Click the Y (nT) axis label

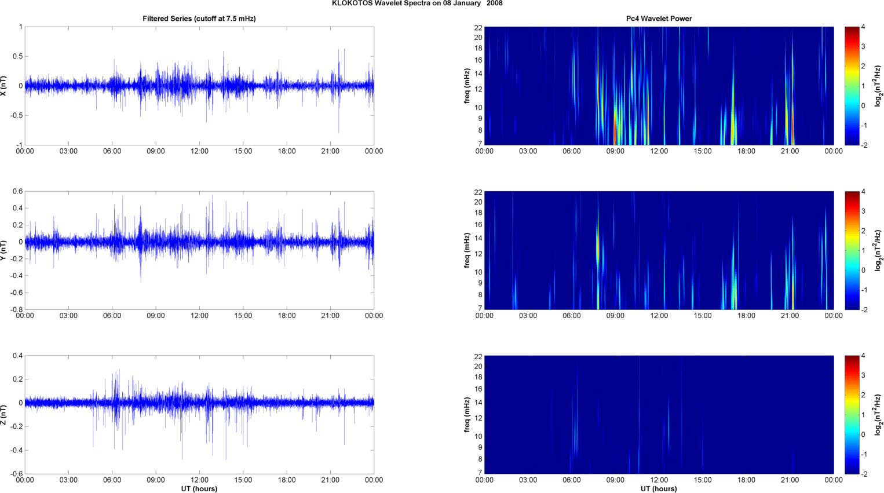[4, 250]
